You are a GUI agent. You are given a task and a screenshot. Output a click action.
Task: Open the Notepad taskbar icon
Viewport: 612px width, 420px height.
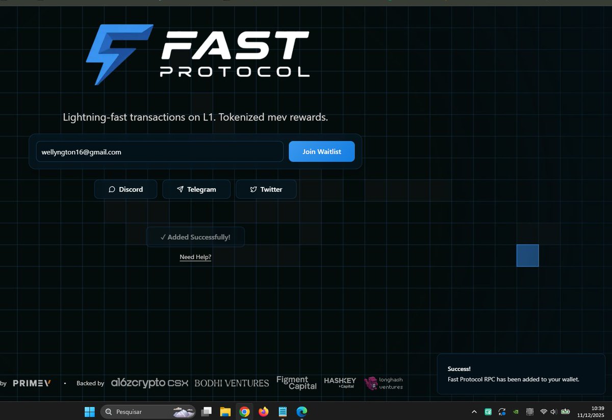[x=282, y=411]
